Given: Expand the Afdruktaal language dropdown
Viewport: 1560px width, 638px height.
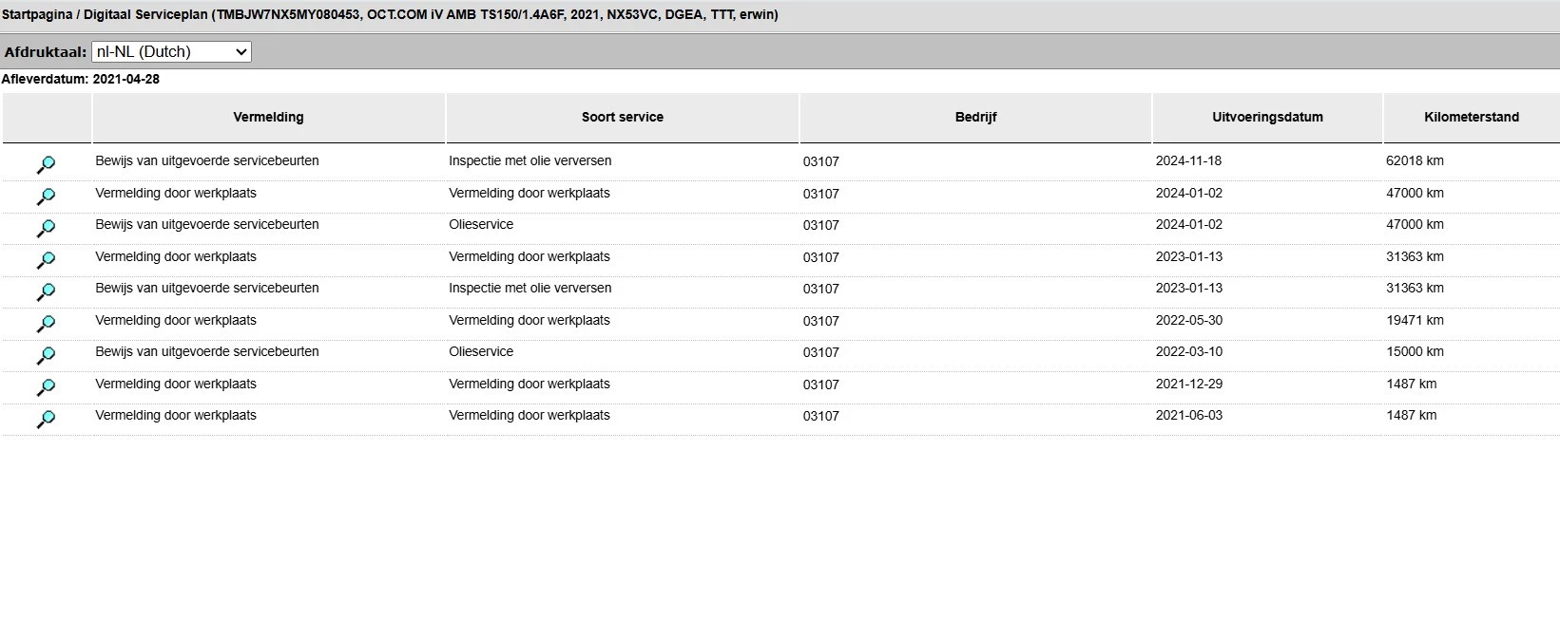Looking at the screenshot, I should point(171,52).
